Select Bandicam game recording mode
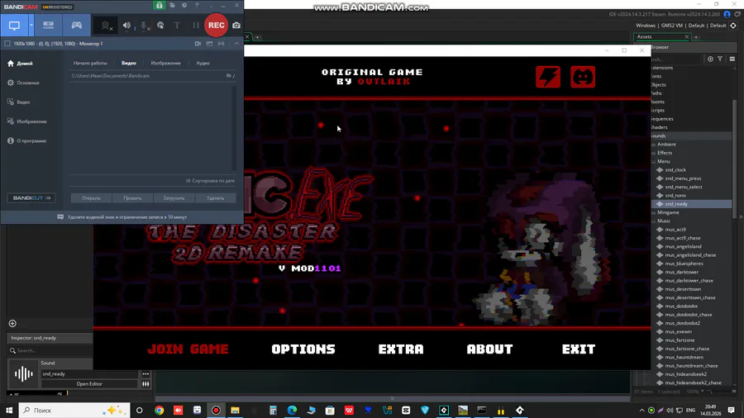Image resolution: width=744 pixels, height=418 pixels. 76,26
